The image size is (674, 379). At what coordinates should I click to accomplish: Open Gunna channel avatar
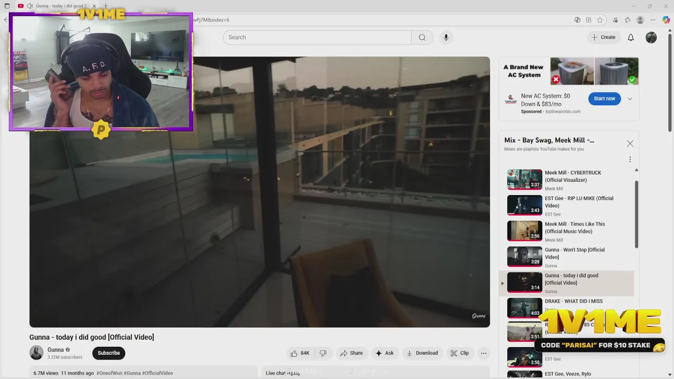pyautogui.click(x=36, y=353)
